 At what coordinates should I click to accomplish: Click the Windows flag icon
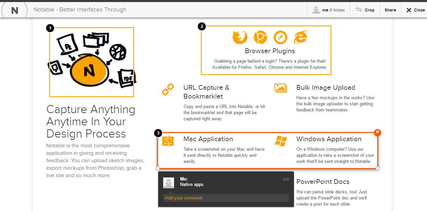coord(281,141)
